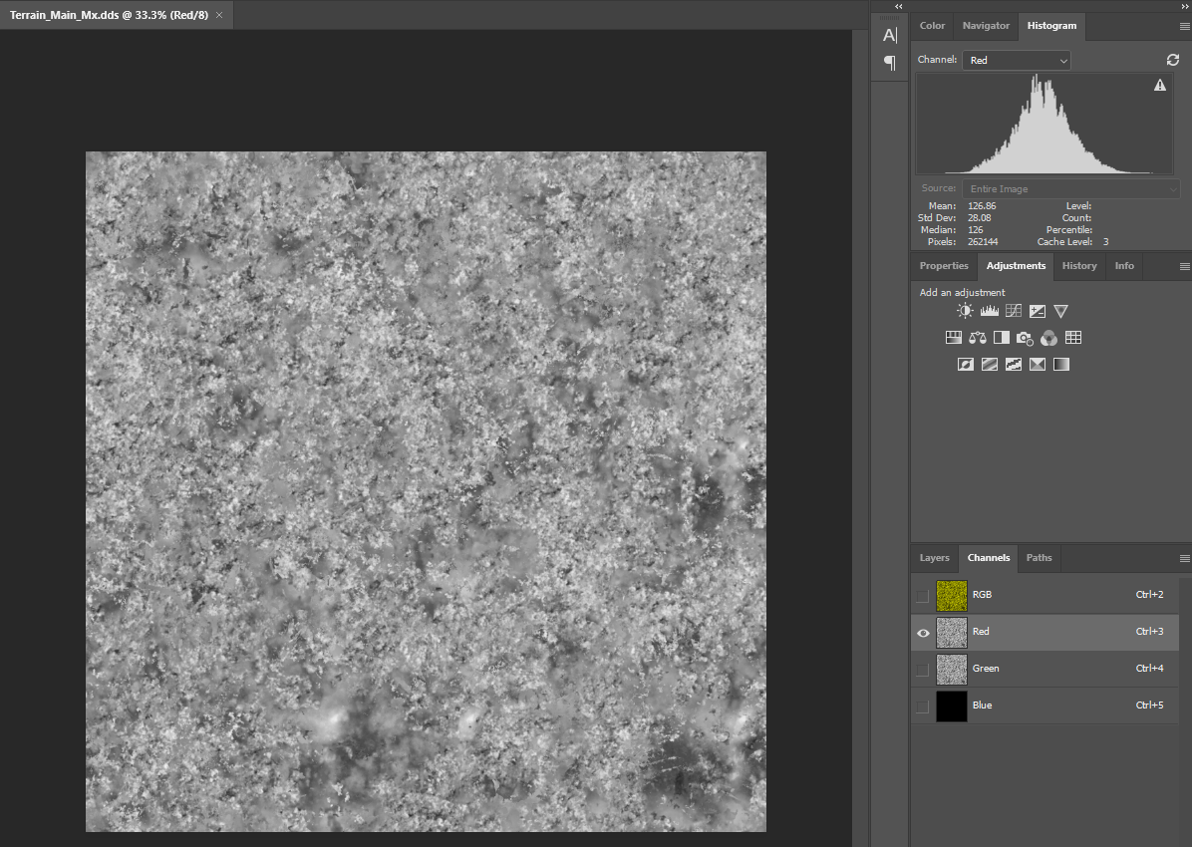This screenshot has width=1192, height=847.
Task: Add a Selective Color adjustment
Action: point(1037,364)
